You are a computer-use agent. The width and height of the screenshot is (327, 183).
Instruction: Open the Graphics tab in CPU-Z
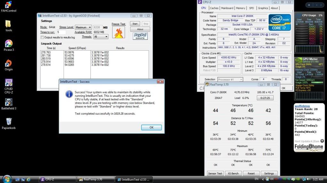pyautogui.click(x=263, y=8)
